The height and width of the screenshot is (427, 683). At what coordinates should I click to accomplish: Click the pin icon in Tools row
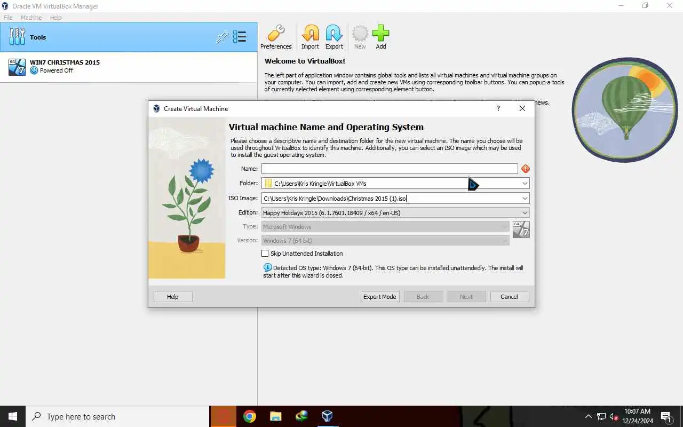coord(222,37)
